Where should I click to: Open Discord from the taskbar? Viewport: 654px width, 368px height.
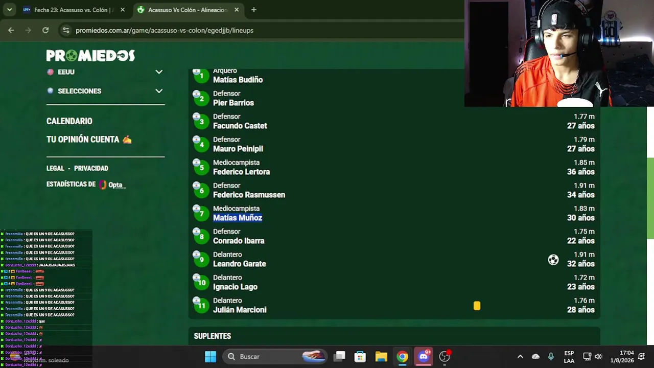pos(424,357)
